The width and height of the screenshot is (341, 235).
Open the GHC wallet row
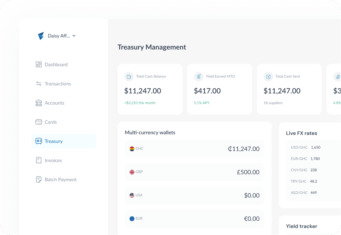click(194, 149)
